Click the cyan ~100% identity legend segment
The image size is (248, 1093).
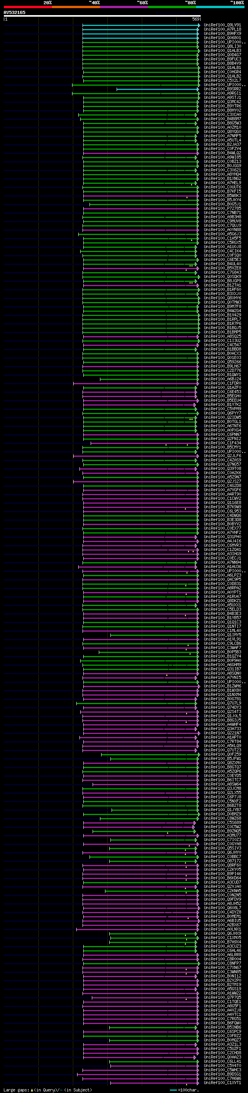(220, 7)
